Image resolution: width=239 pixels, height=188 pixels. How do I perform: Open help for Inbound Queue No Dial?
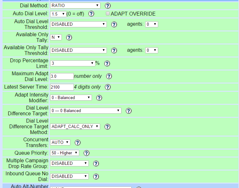[x=96, y=177]
